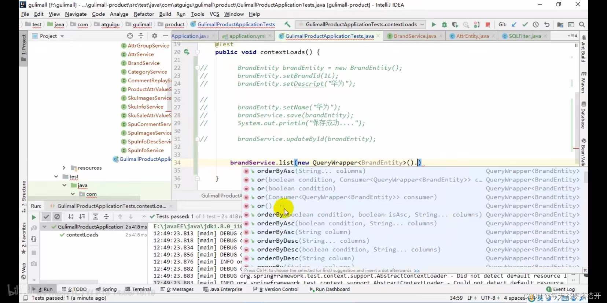Close the AttrEntity.java tab
This screenshot has height=303, width=607.
click(x=493, y=36)
